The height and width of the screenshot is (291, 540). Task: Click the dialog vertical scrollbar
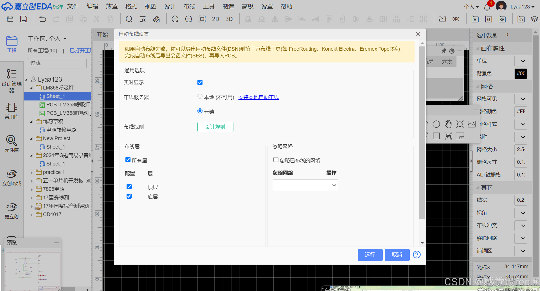422,132
